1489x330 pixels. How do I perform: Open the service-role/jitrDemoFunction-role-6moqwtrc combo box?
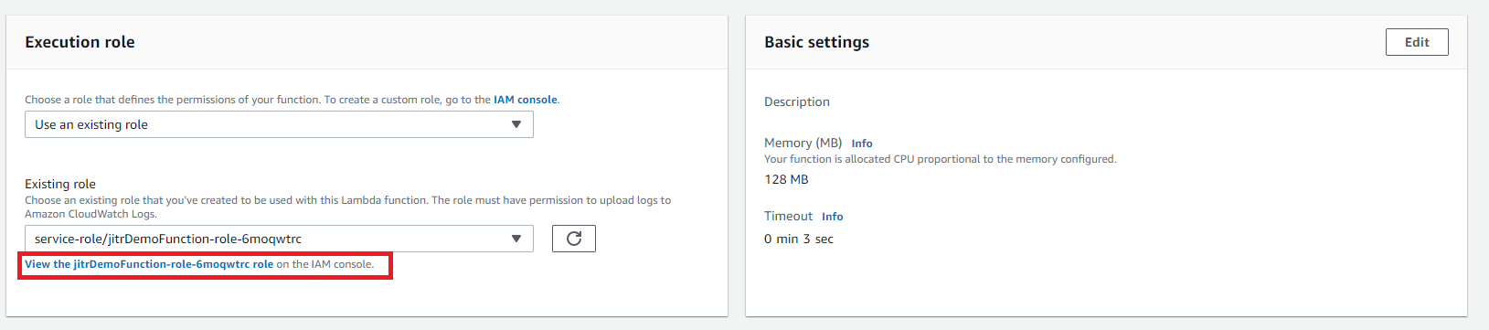click(279, 239)
